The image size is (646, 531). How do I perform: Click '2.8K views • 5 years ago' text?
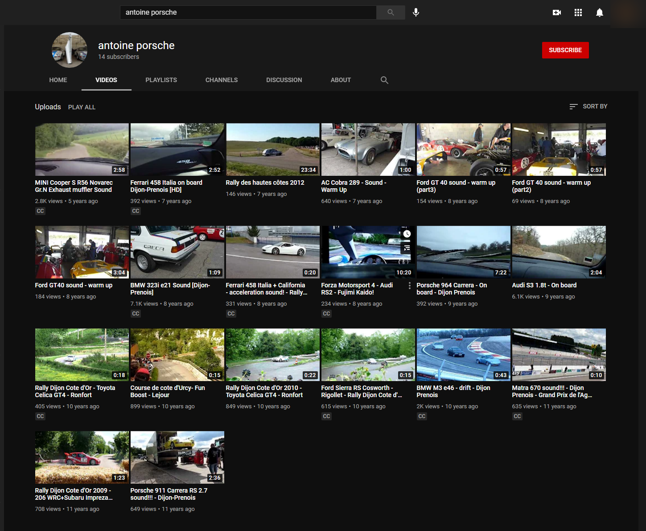tap(66, 201)
